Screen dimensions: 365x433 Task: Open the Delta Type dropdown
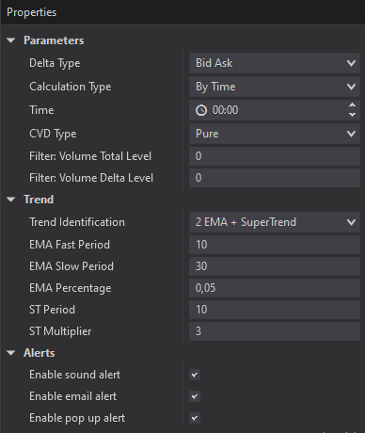coord(275,63)
